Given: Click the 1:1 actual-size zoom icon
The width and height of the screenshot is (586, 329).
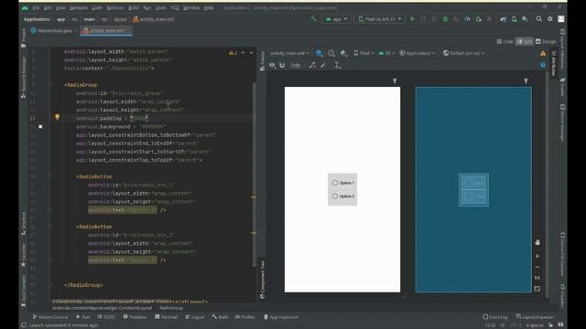Looking at the screenshot, I should [537, 278].
